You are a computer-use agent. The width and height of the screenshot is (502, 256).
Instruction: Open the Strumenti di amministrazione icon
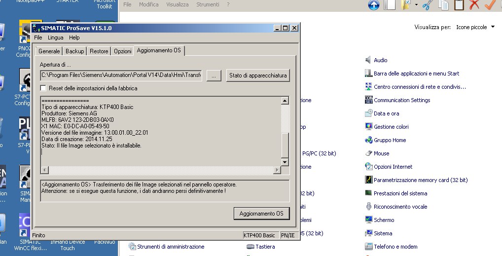(132, 247)
